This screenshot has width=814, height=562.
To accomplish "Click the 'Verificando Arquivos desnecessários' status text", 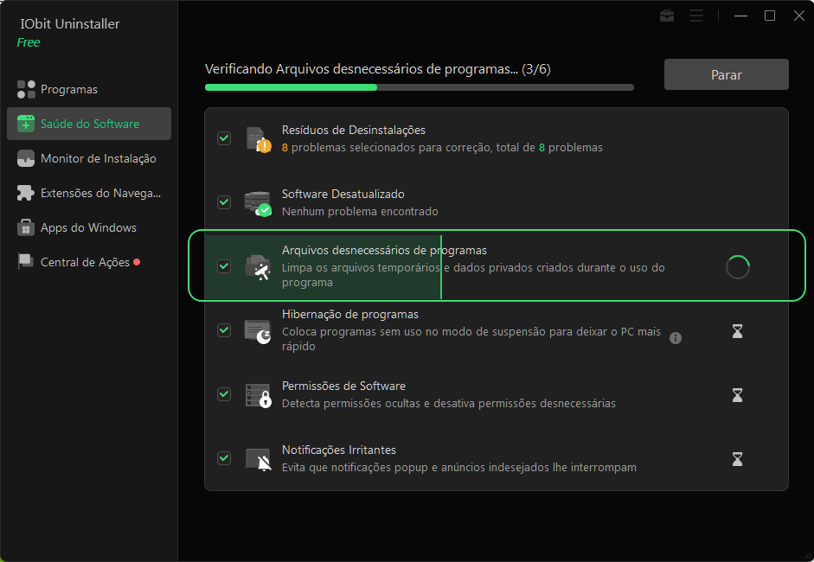I will (377, 69).
